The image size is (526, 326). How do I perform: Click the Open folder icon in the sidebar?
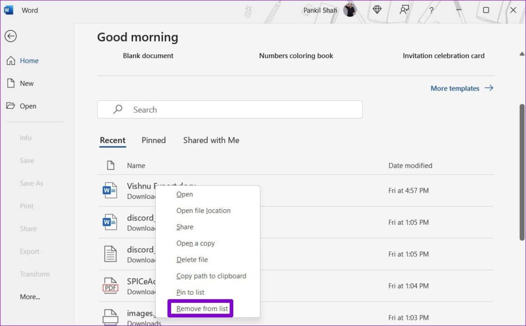pos(11,106)
